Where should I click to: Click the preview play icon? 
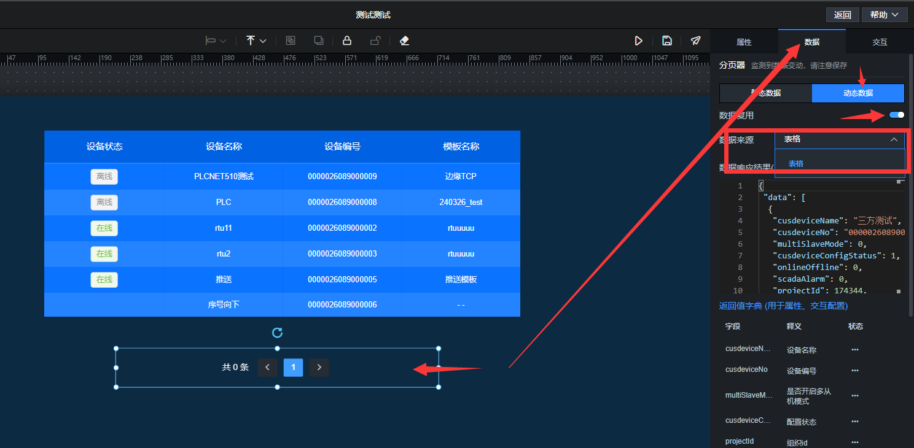tap(638, 41)
